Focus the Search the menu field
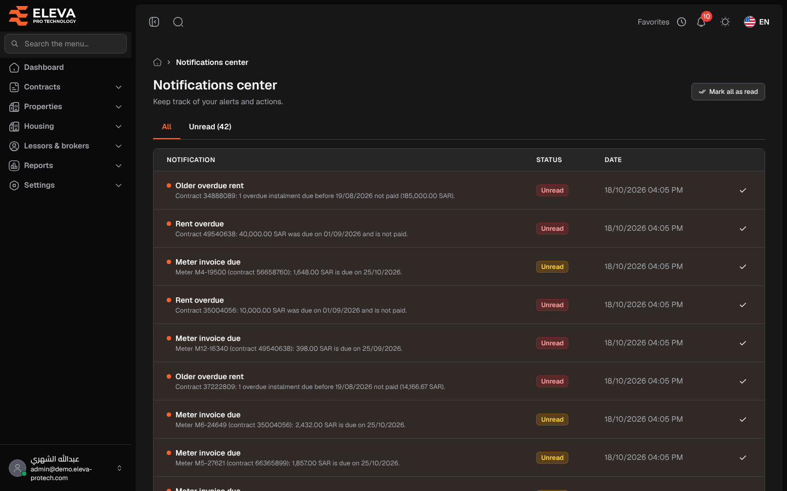787x491 pixels. [x=66, y=44]
